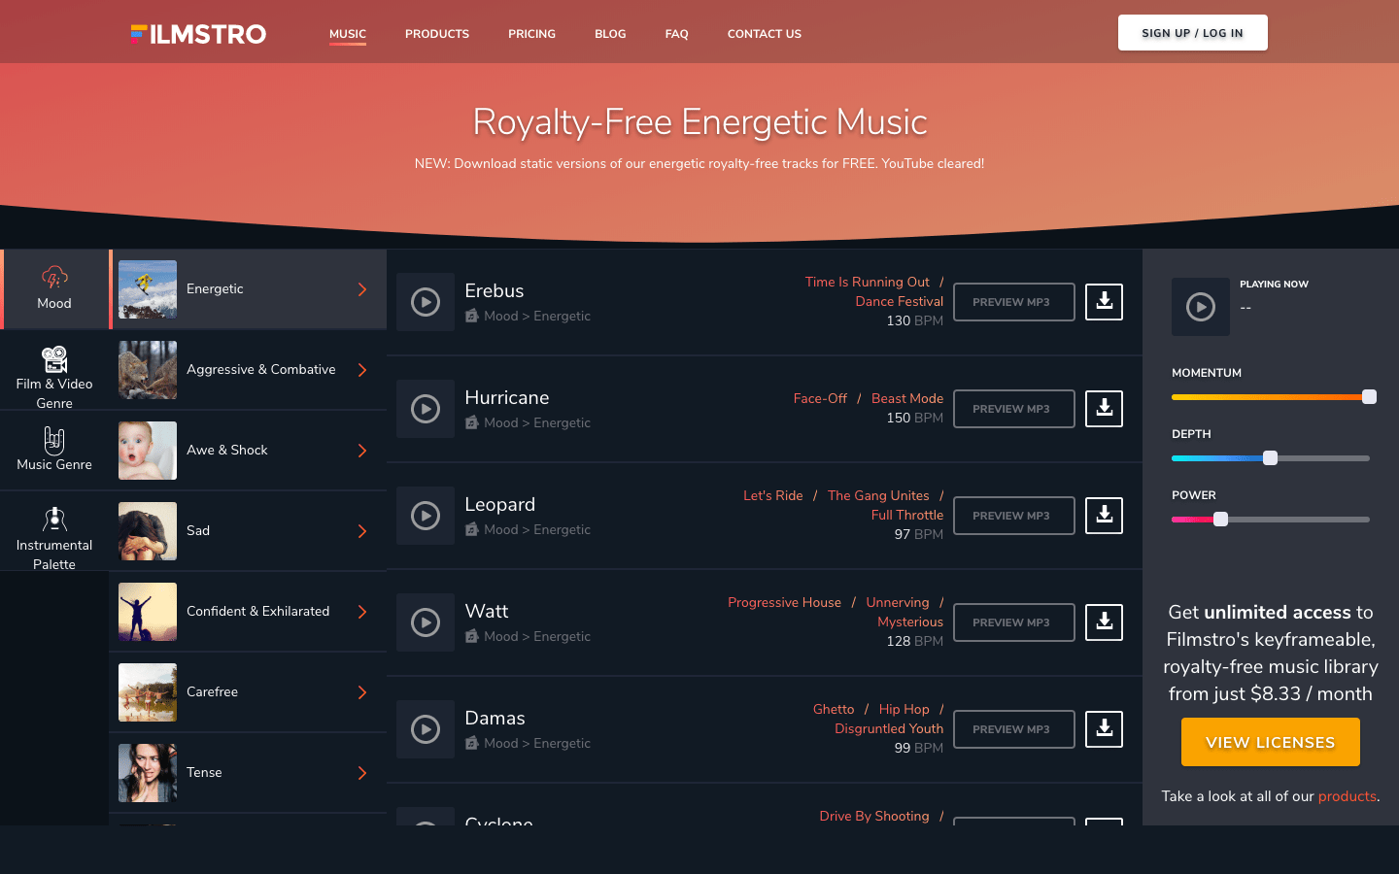This screenshot has width=1399, height=874.
Task: Expand the Awe & Shock chevron
Action: tap(362, 451)
